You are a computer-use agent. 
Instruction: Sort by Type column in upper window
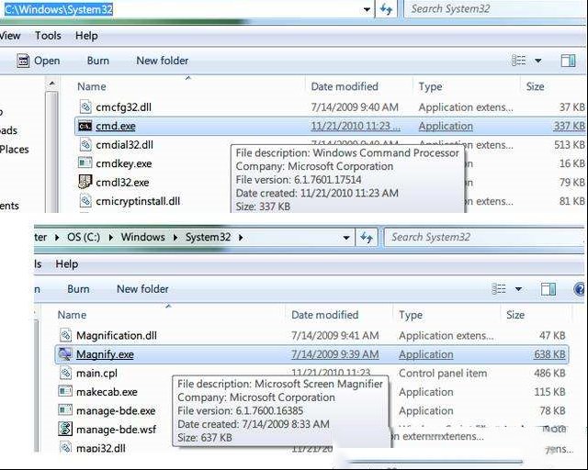coord(430,86)
